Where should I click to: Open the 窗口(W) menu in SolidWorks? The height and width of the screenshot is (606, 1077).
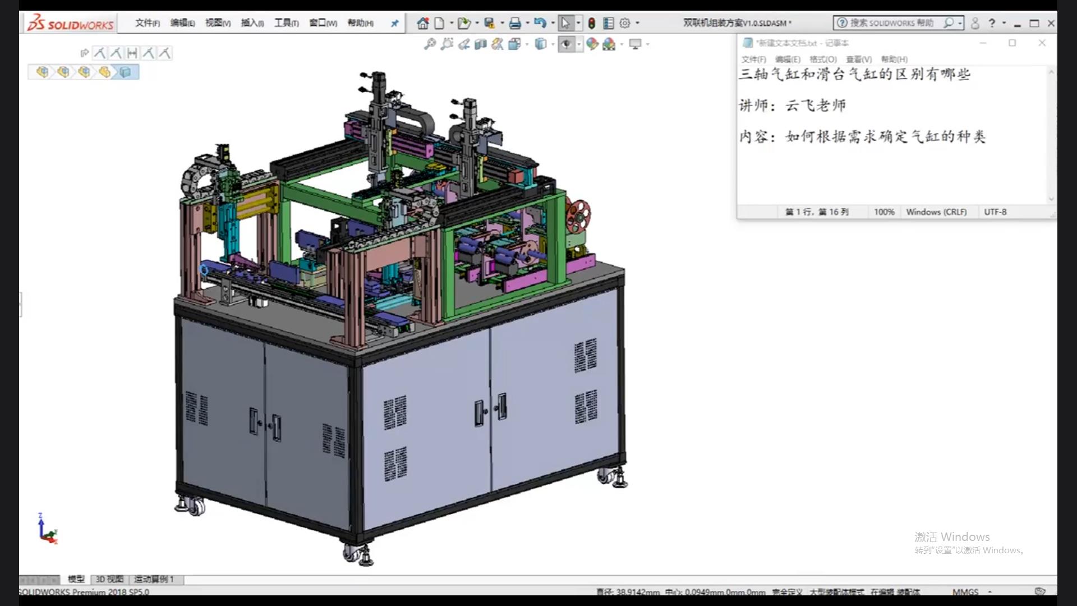click(x=323, y=23)
